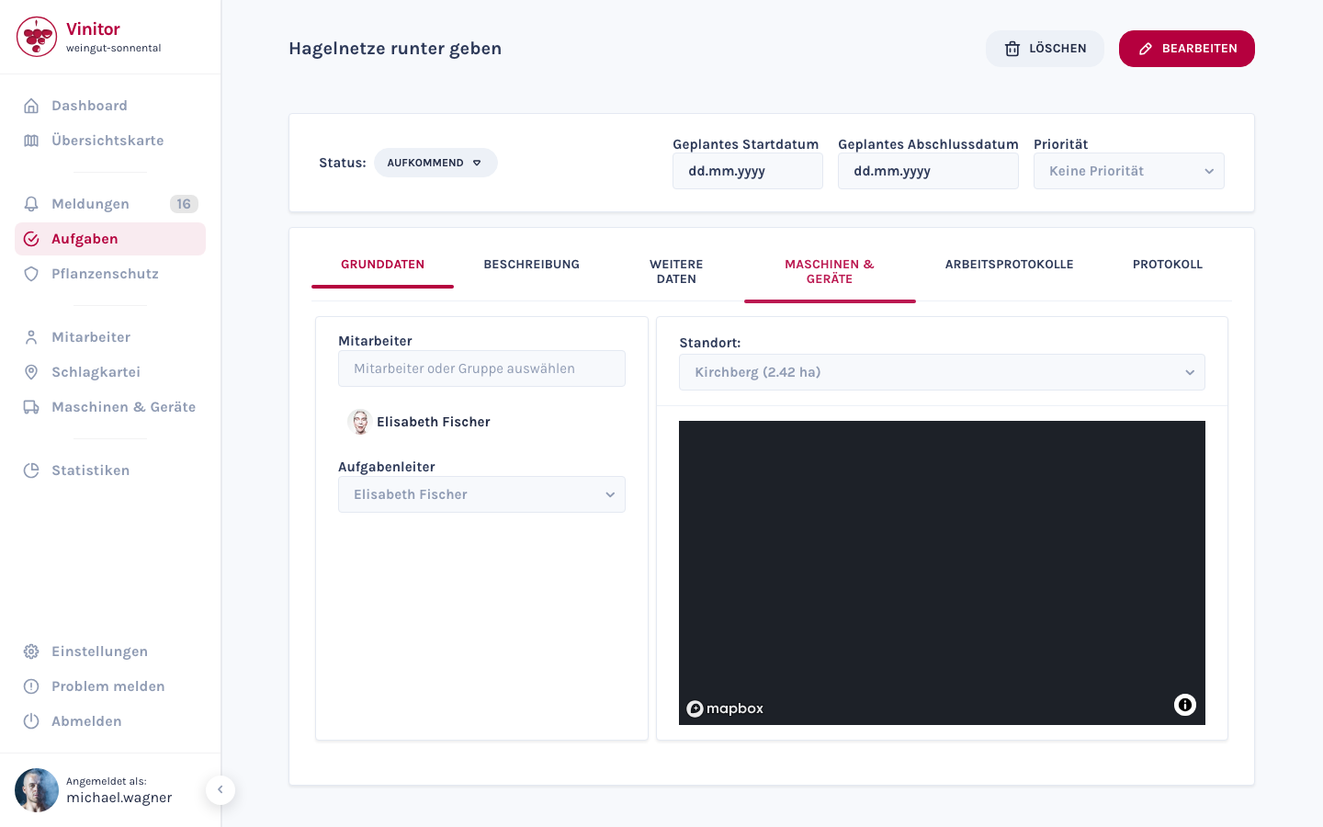Click the 16 badge next to Meldungen

click(184, 204)
